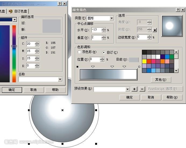Image resolution: width=186 pixels, height=148 pixels.
Task: Click the third gradient marker triangle
Action: [x=124, y=67]
